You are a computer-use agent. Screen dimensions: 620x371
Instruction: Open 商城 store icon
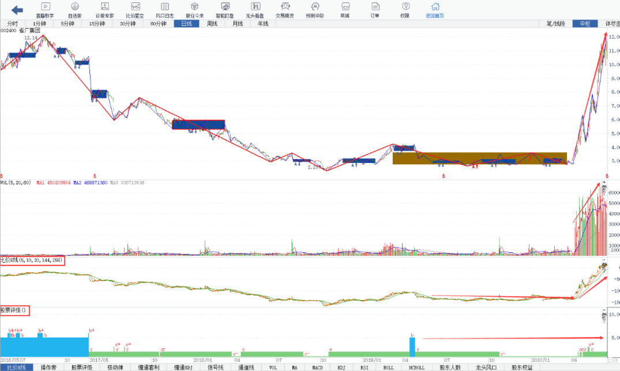pyautogui.click(x=345, y=9)
